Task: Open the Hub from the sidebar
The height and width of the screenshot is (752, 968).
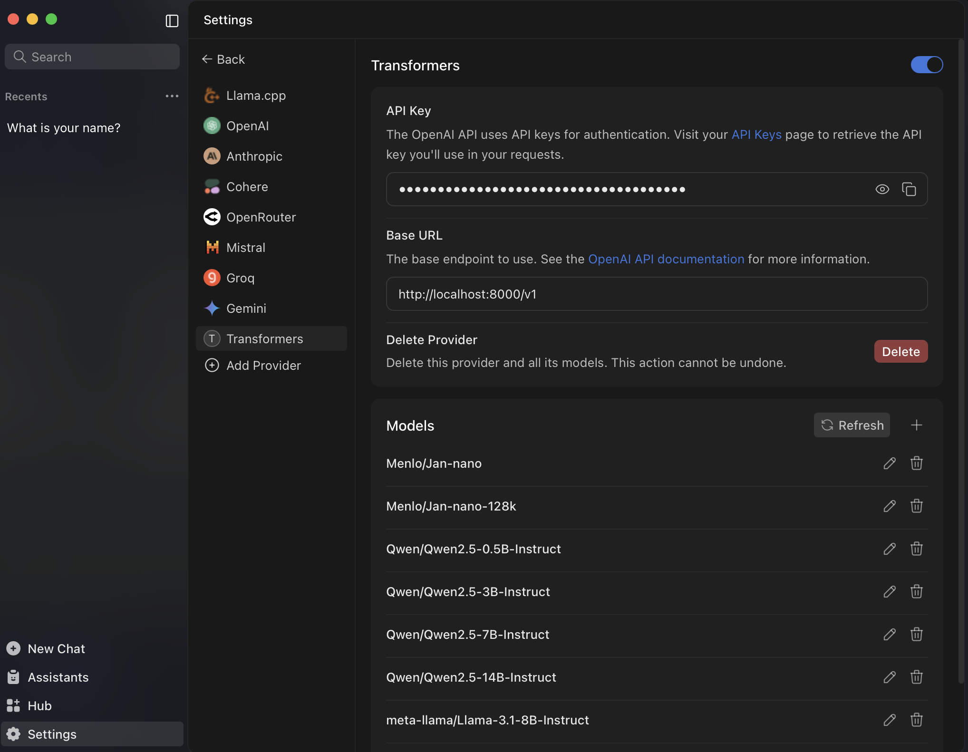Action: pos(39,705)
